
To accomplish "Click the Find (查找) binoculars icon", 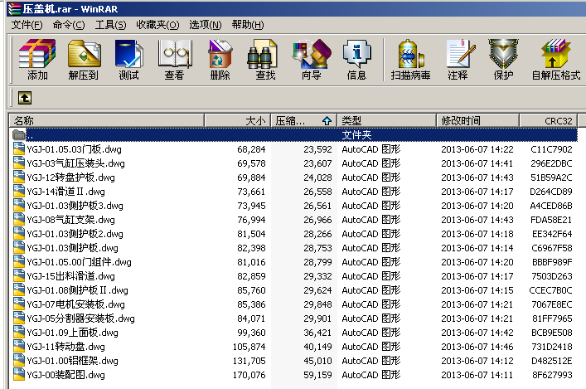I will pyautogui.click(x=262, y=54).
